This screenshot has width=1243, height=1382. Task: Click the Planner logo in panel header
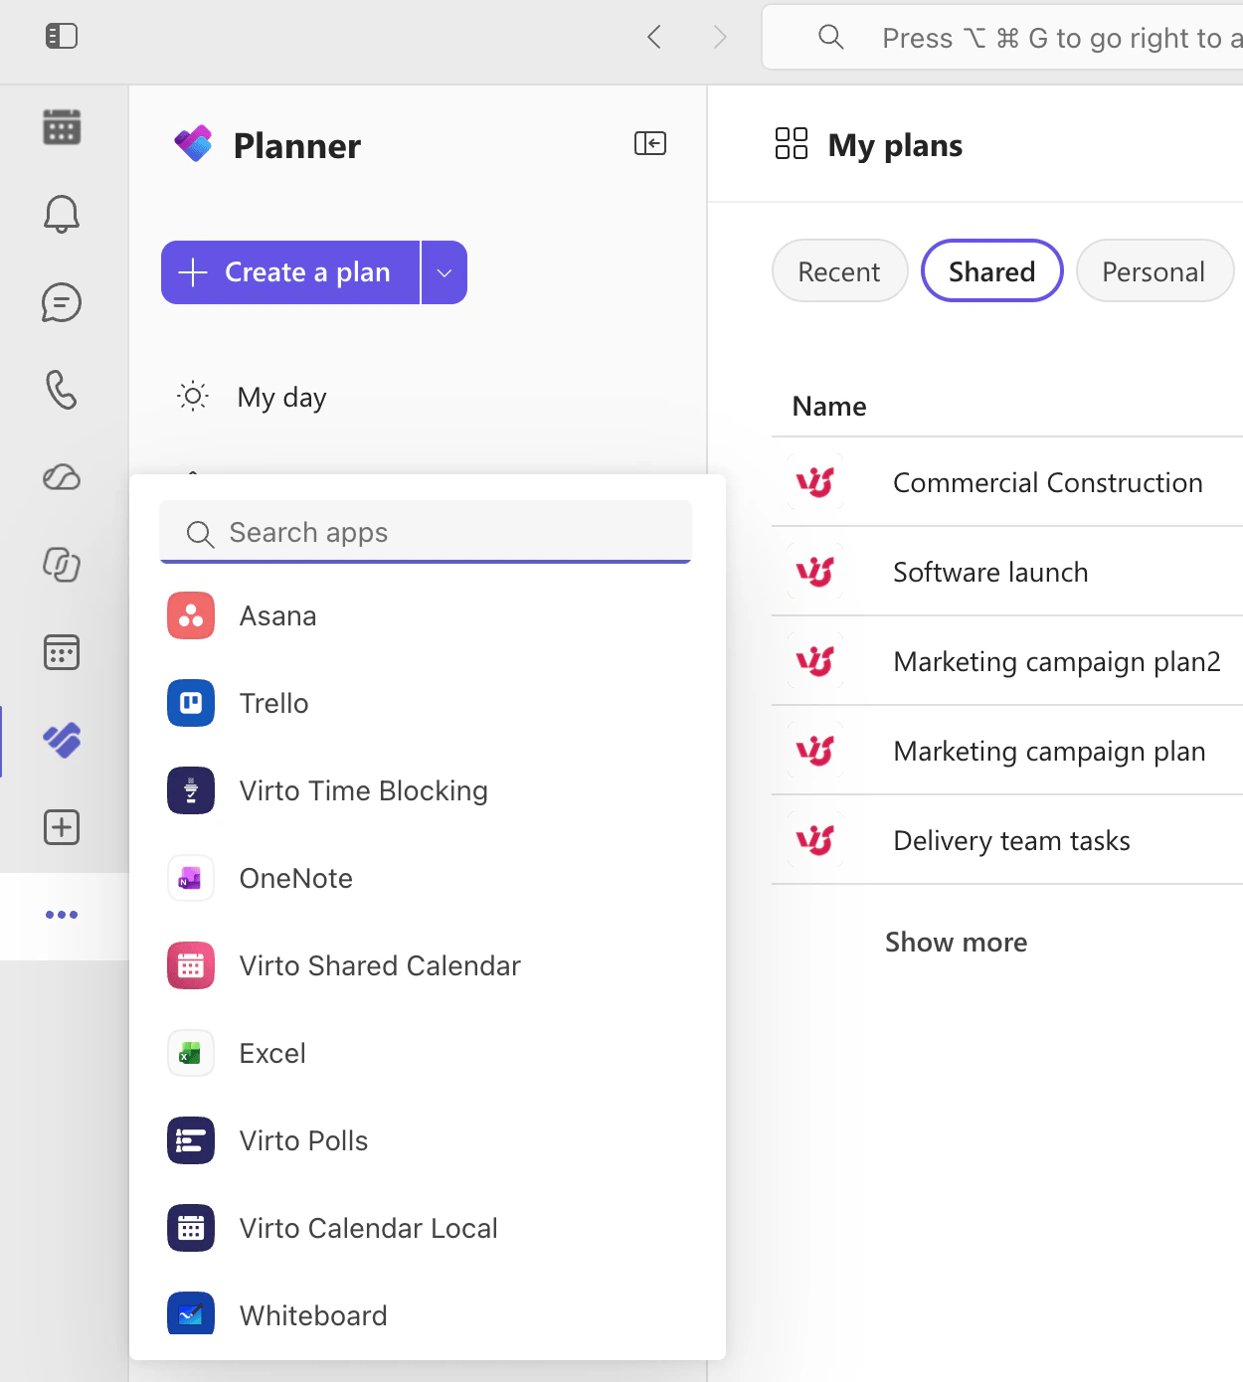[x=194, y=144]
